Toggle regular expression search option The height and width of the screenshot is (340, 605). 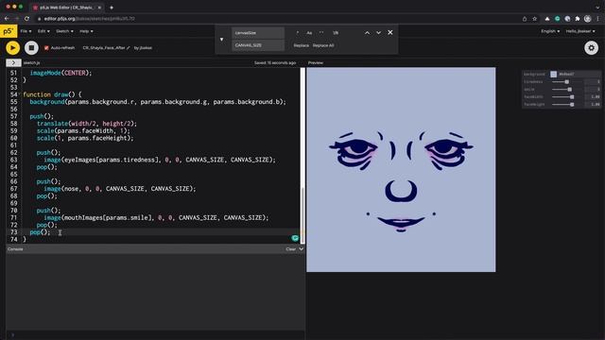(x=298, y=33)
